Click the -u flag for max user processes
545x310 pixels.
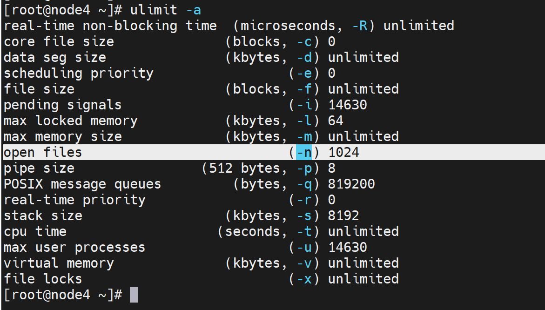tap(304, 247)
